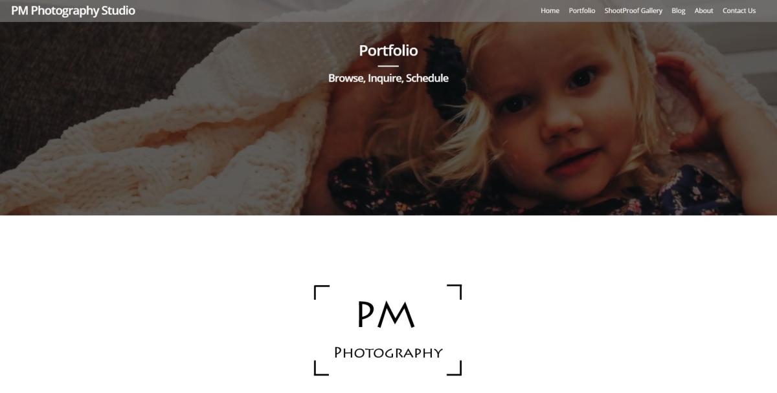Click the large Portfolio hero heading

(x=388, y=50)
